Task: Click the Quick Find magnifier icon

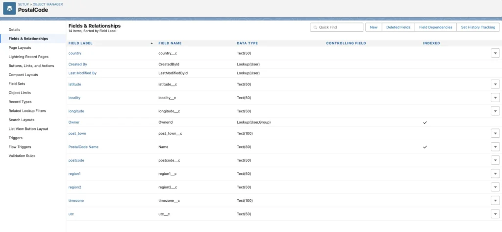Action: 315,27
